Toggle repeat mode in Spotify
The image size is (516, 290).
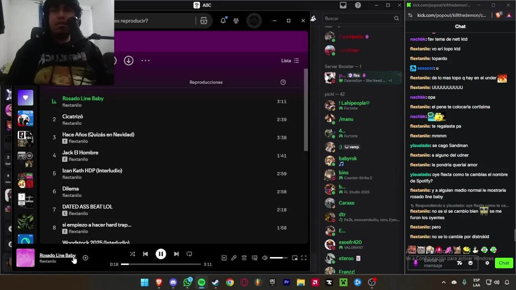coord(189,254)
